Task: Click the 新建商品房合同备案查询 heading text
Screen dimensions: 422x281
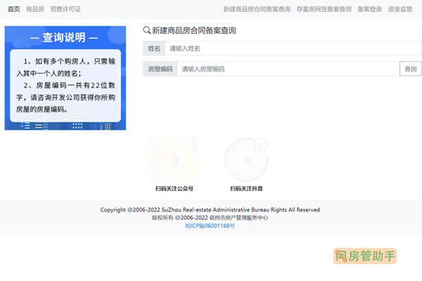Action: coord(194,30)
